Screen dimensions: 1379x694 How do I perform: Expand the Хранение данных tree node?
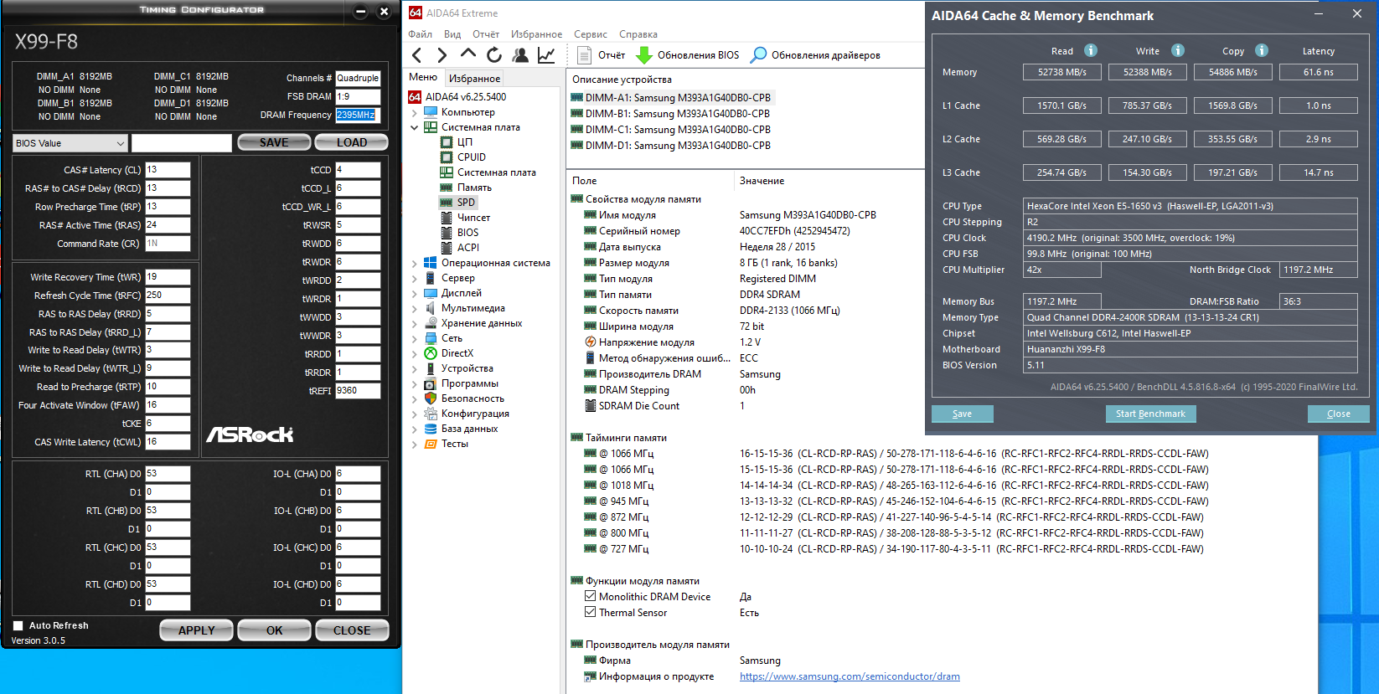coord(415,324)
